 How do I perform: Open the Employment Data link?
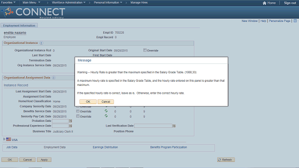tap(55, 147)
